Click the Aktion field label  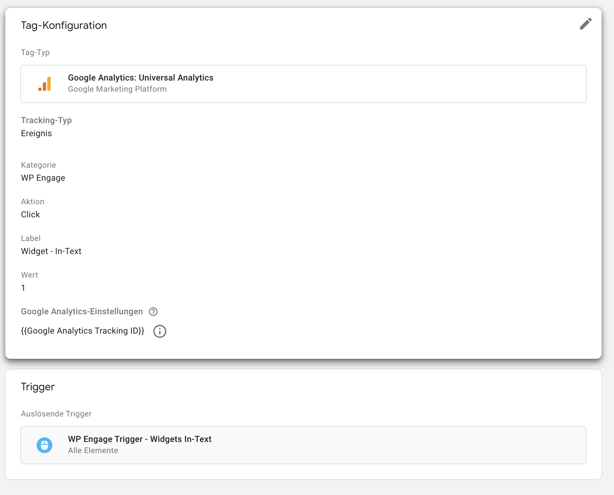[32, 202]
